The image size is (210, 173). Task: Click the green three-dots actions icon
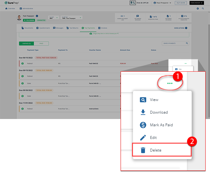[170, 83]
